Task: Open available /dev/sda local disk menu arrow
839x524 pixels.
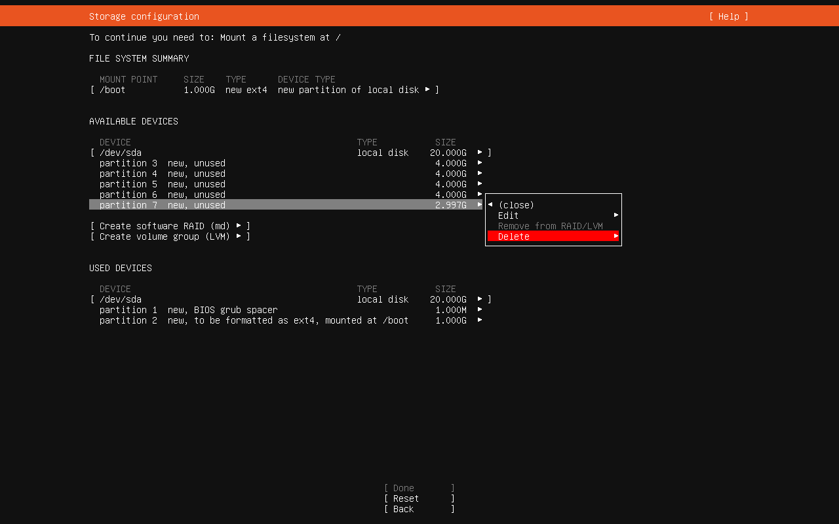Action: [480, 153]
